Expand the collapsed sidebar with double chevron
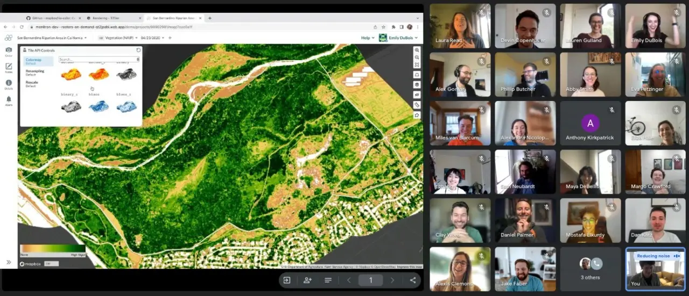689x296 pixels. [9, 262]
